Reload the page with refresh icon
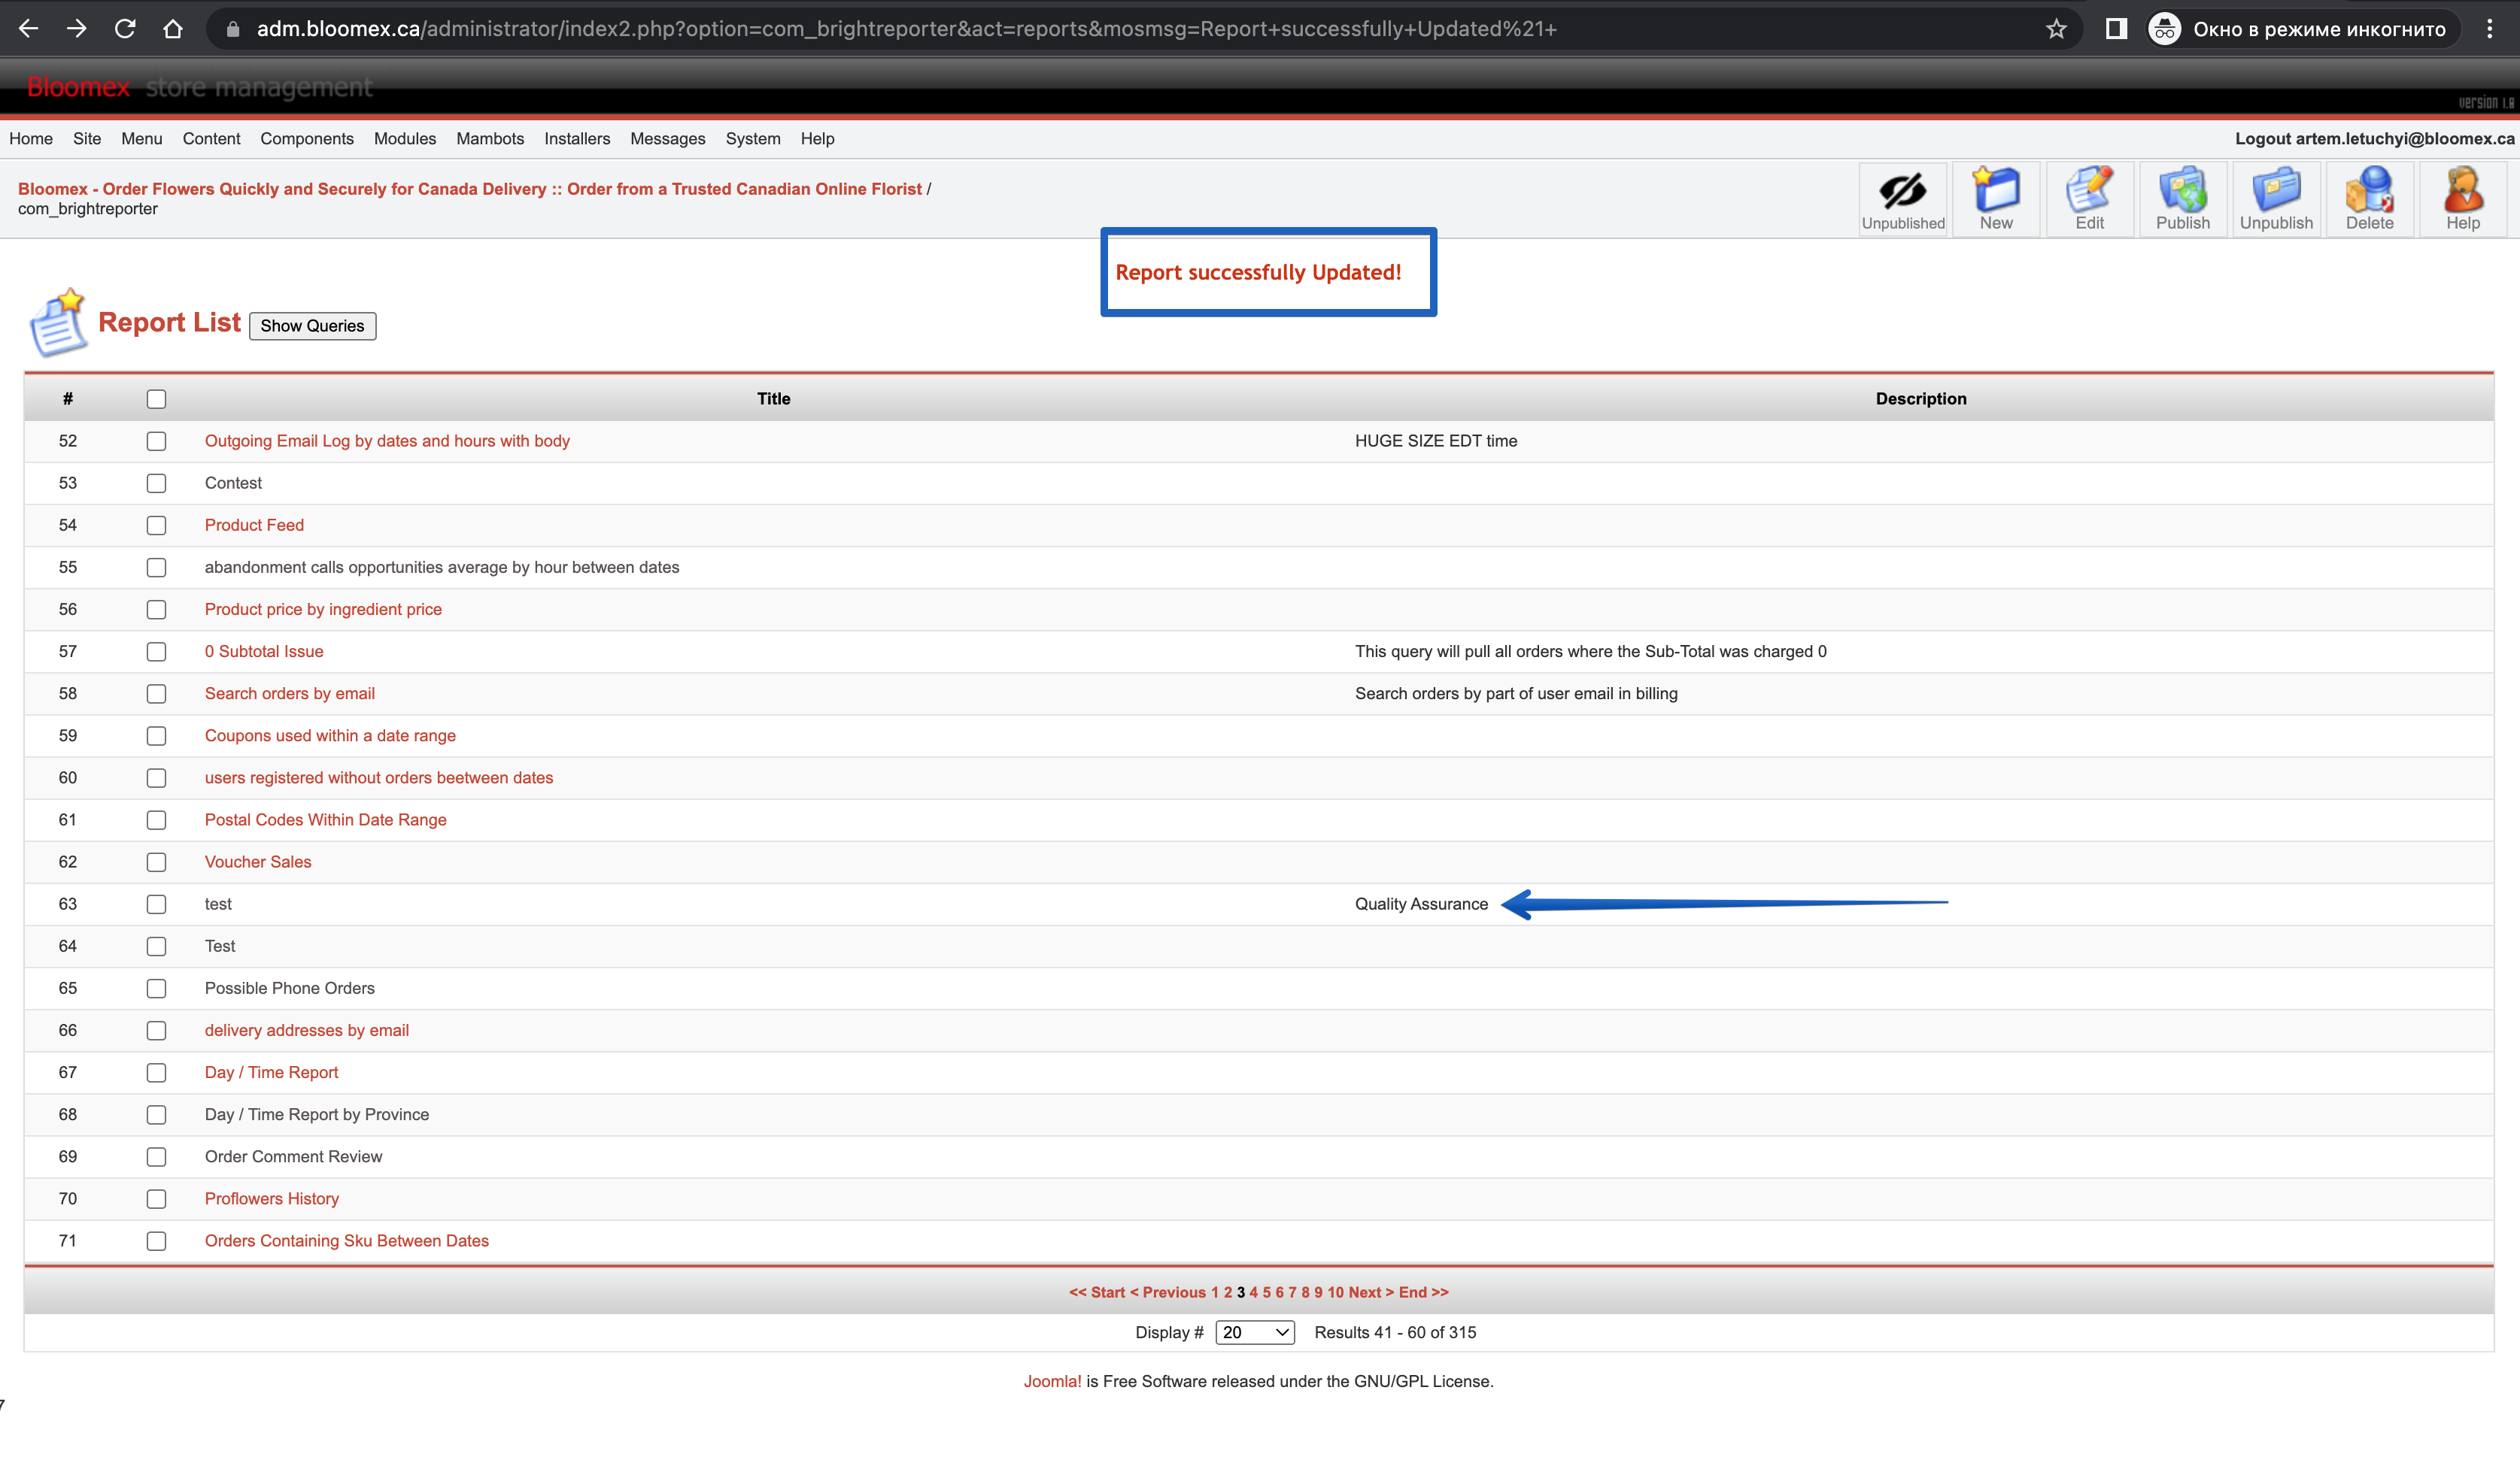Screen dimensions: 2520x1466 [125, 29]
